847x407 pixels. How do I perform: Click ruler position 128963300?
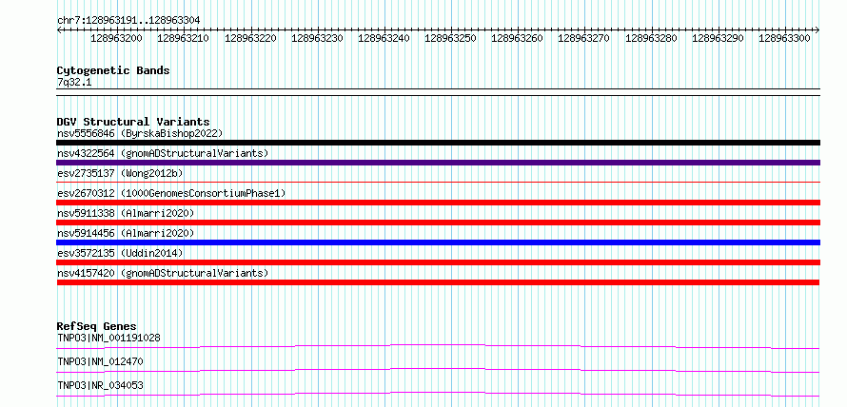tap(784, 38)
